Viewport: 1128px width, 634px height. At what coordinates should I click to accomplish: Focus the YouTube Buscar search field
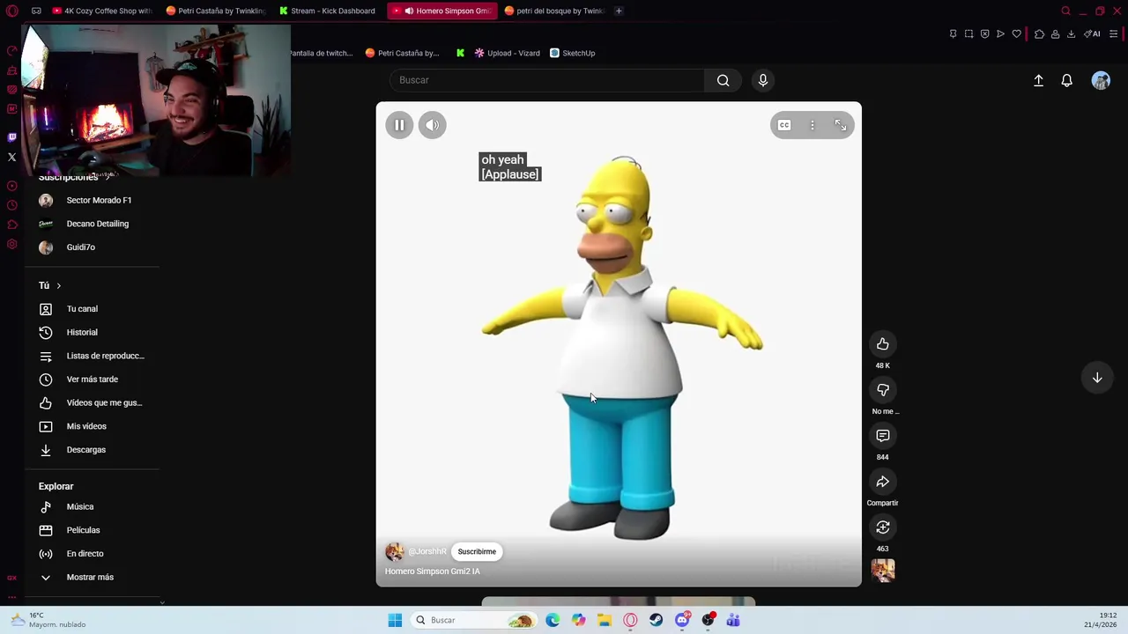coord(546,80)
